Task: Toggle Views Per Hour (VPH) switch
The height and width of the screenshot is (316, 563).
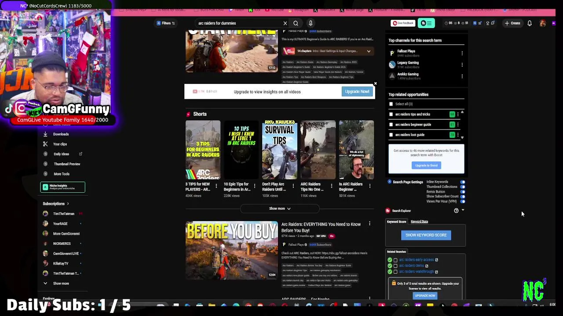Action: 462,201
